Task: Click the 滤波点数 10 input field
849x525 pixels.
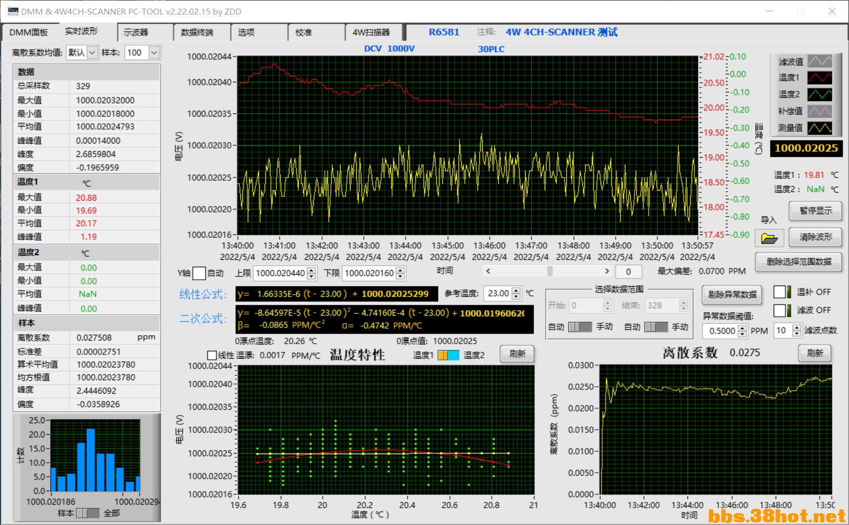Action: pos(783,331)
